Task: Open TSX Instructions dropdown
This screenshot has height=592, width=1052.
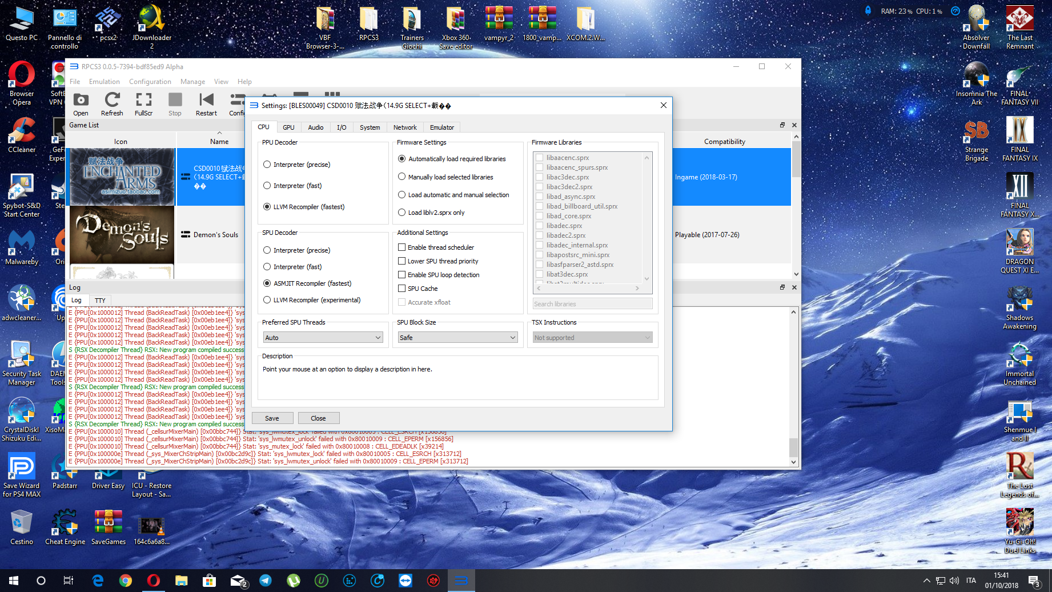Action: pos(592,338)
